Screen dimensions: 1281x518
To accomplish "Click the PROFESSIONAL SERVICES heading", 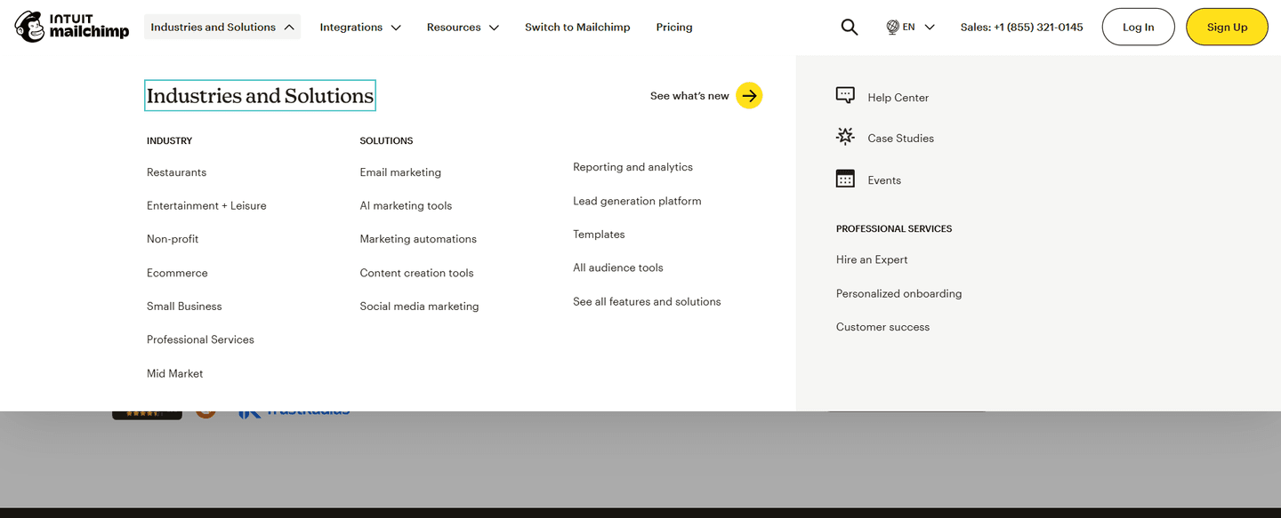I will pos(894,228).
